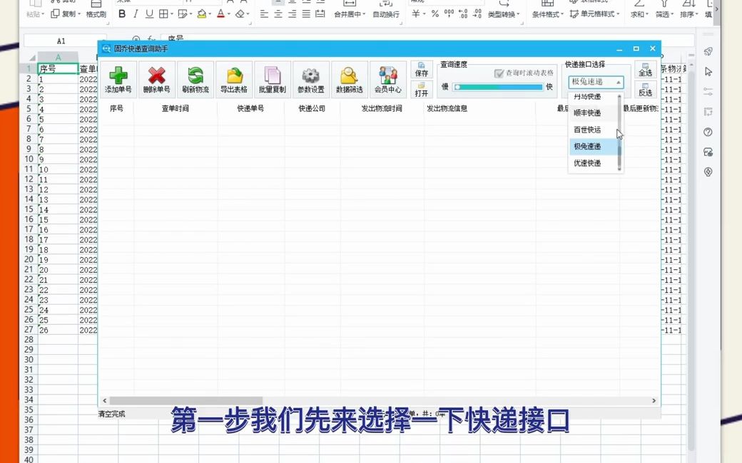Open 参数设置 (parameter settings)
The height and width of the screenshot is (463, 742).
310,77
